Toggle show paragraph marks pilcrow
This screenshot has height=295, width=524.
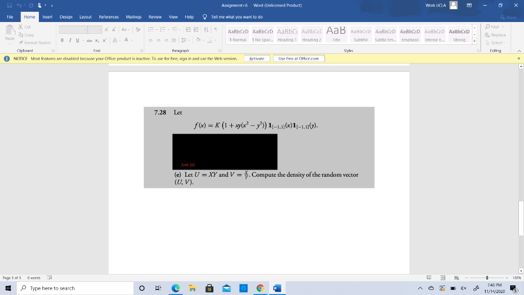(216, 29)
